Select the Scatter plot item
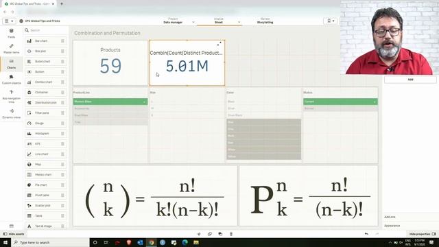This screenshot has height=247, width=439. point(46,206)
